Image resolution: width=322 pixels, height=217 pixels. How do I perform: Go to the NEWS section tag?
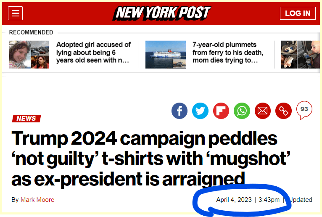[x=26, y=119]
